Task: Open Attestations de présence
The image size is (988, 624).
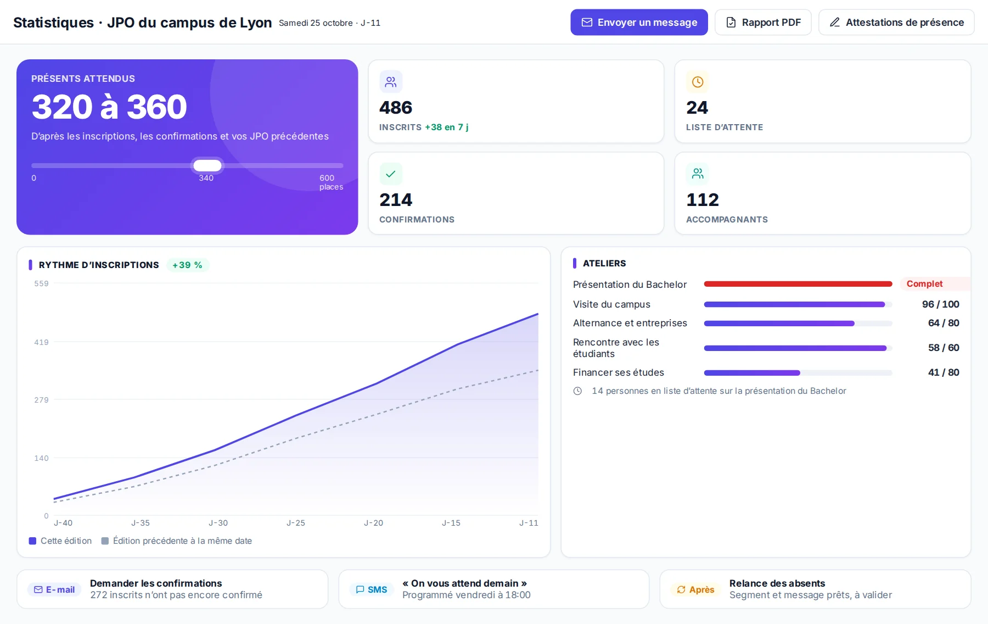Action: [896, 23]
